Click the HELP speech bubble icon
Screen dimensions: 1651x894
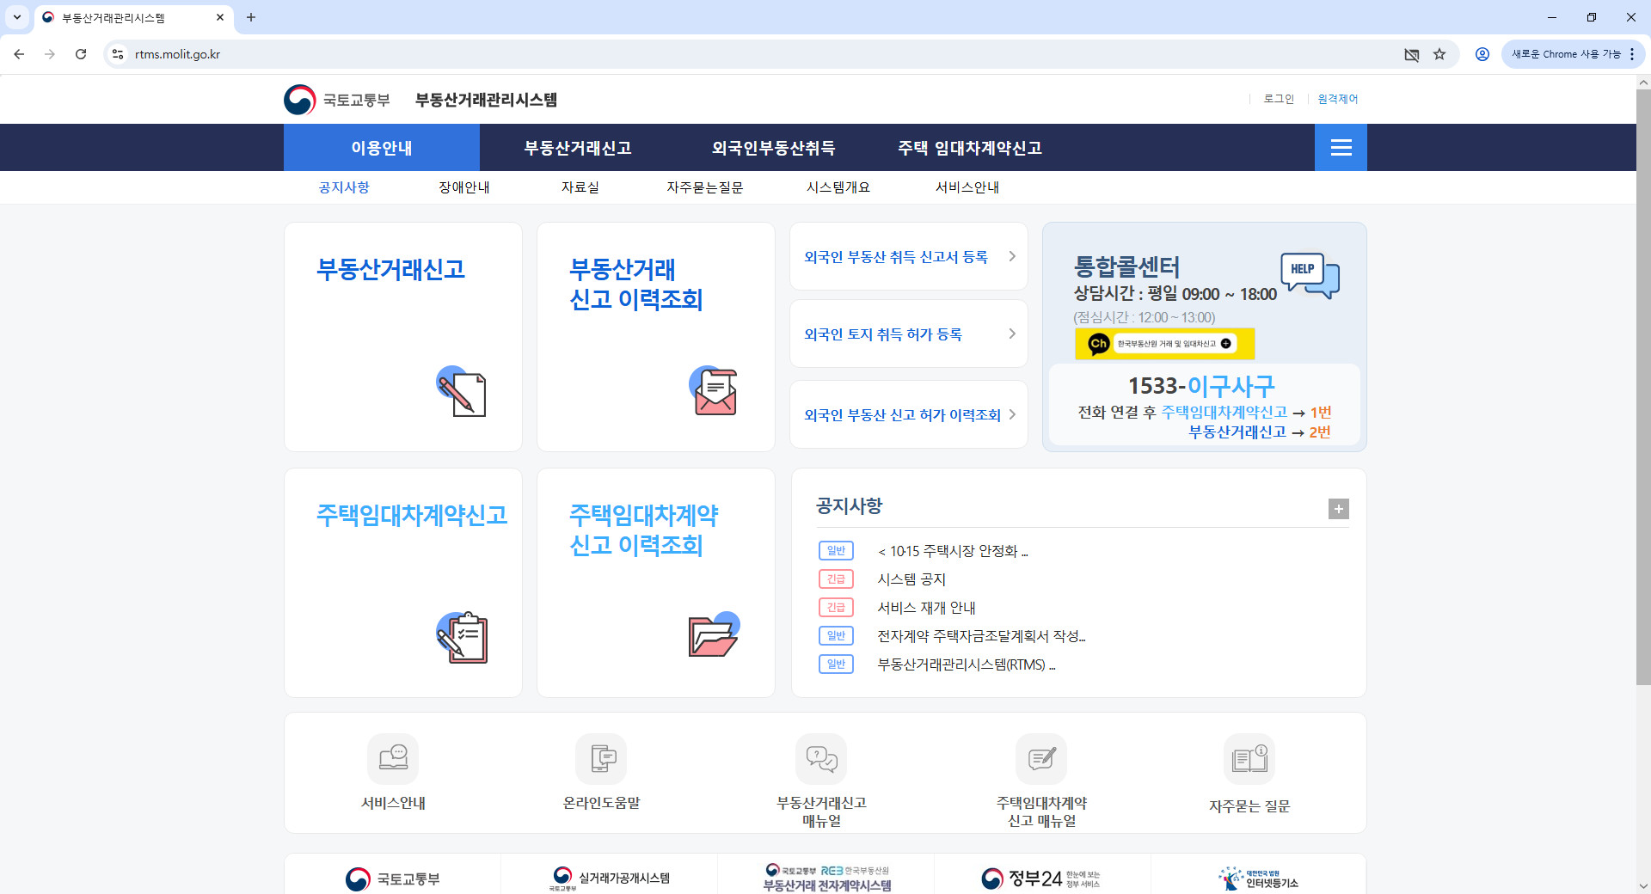coord(1310,275)
